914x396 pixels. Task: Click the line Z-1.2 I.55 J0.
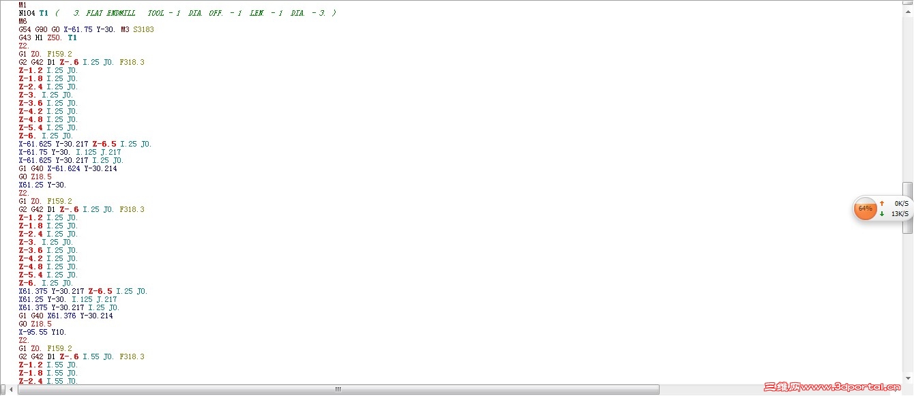coord(48,365)
